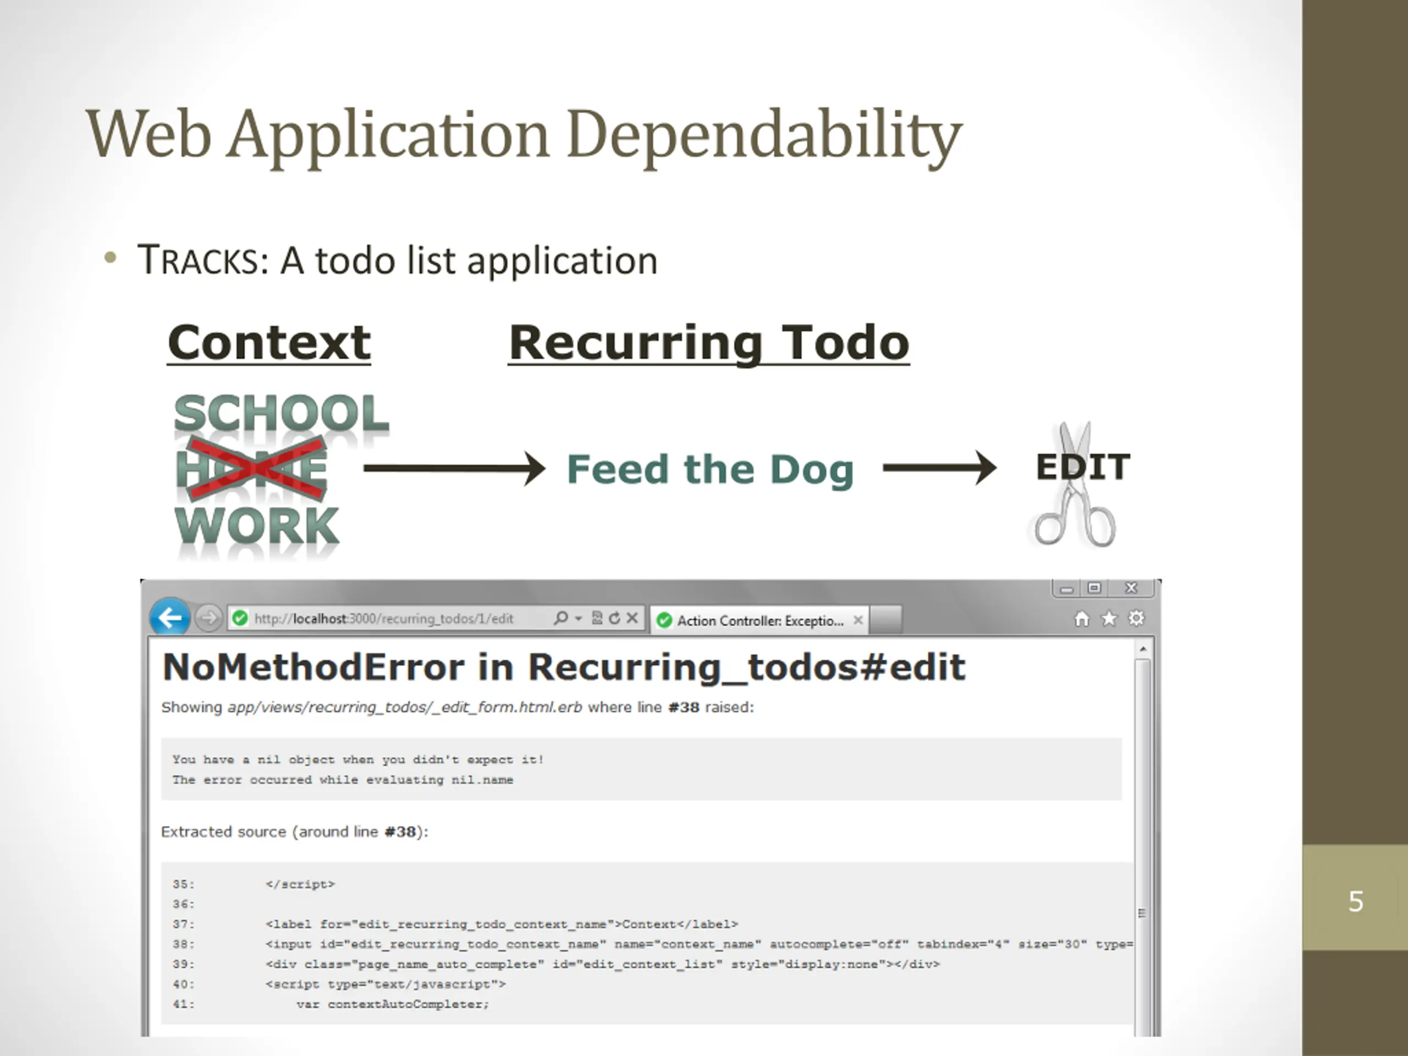The image size is (1408, 1056).
Task: Open Favorites with the star icon
Action: pyautogui.click(x=1109, y=619)
